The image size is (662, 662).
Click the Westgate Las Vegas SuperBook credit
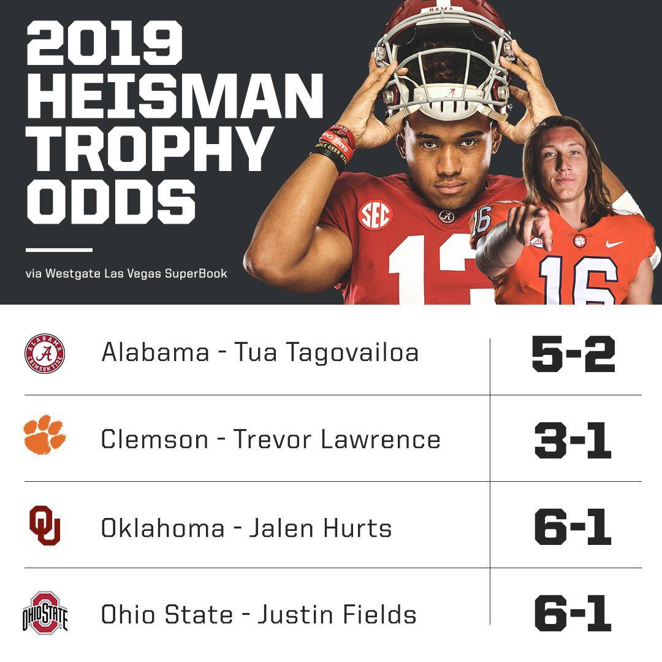126,273
